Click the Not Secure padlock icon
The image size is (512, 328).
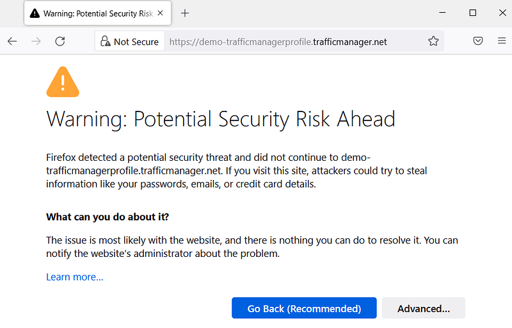[105, 42]
